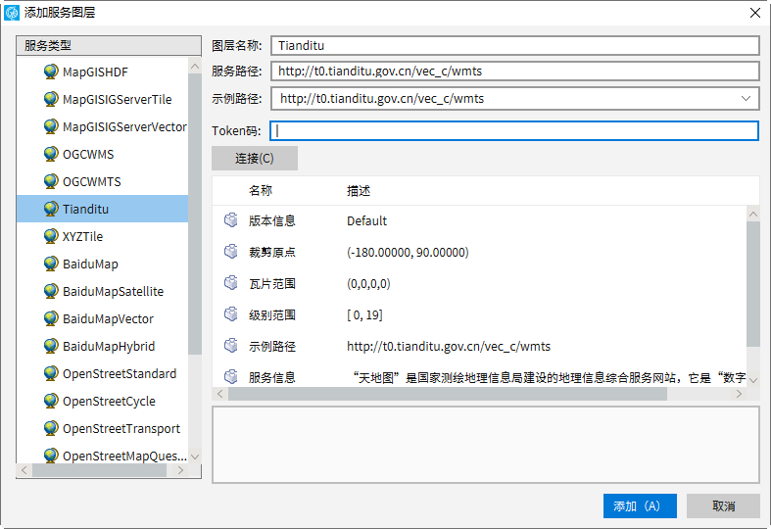Click the service list vertical scrollbar thumb
Screen dimensions: 771x529
(x=195, y=214)
